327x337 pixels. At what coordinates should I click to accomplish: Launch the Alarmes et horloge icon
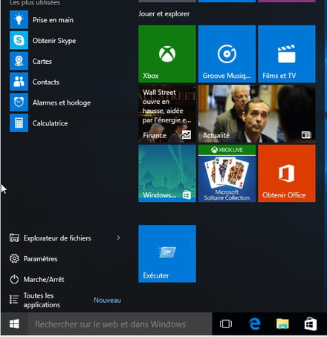click(19, 102)
